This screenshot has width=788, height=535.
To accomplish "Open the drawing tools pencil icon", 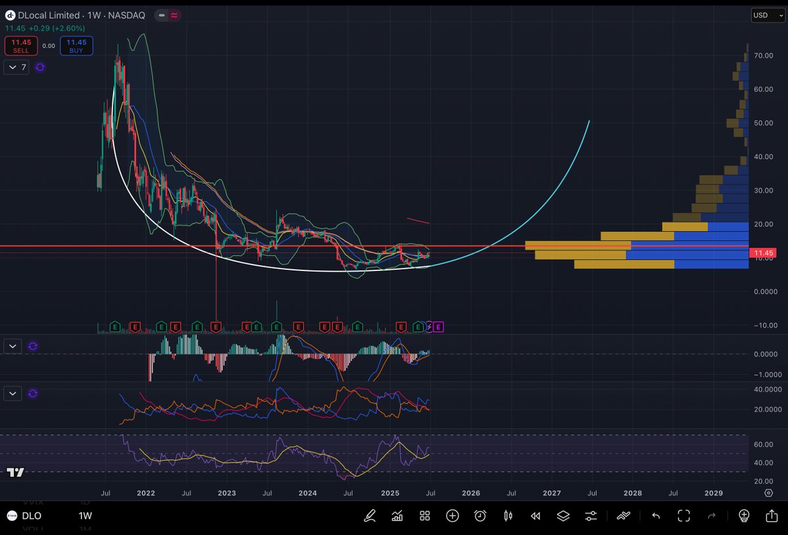I will pyautogui.click(x=370, y=515).
